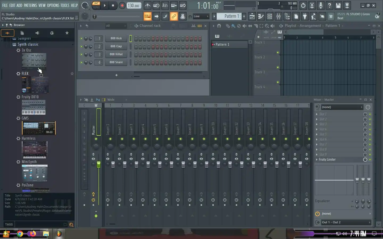The width and height of the screenshot is (383, 239).
Task: Favorite the FLEX preset star
Action: coord(72,74)
